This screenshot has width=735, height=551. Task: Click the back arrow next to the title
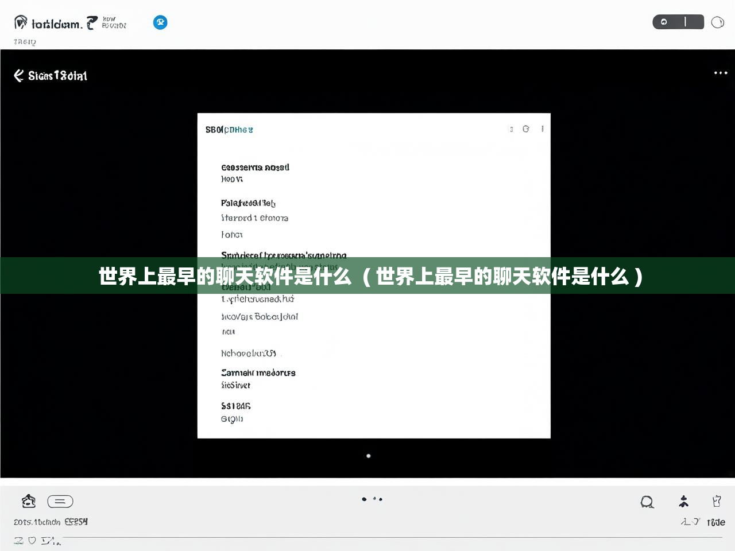click(x=17, y=75)
